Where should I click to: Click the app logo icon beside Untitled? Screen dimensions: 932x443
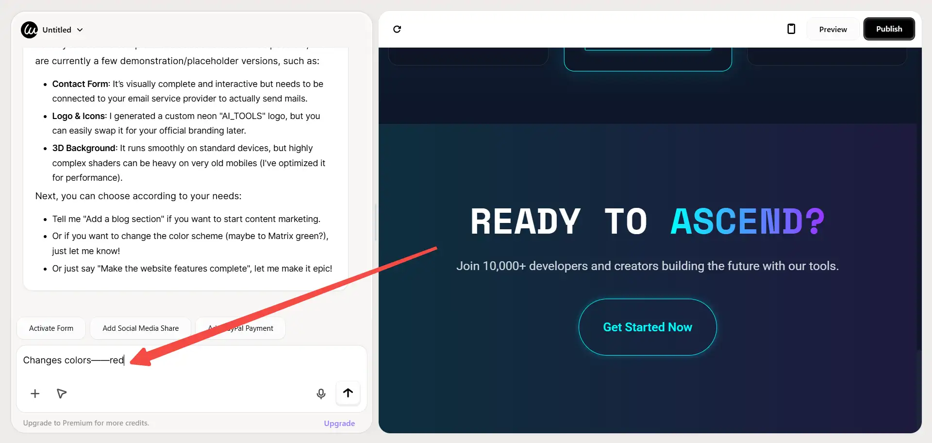[x=29, y=30]
